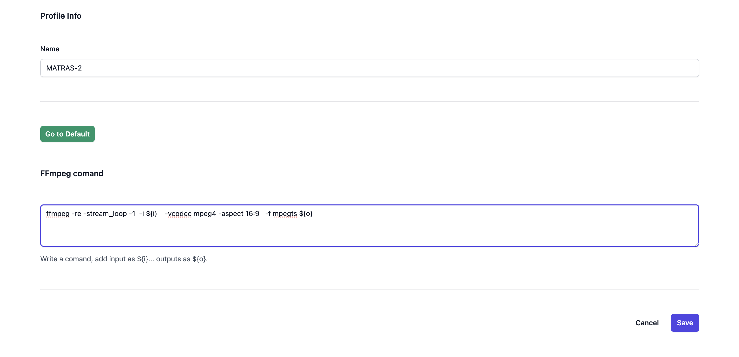The height and width of the screenshot is (357, 739).
Task: Grab the textarea resize handle corner
Action: point(697,244)
